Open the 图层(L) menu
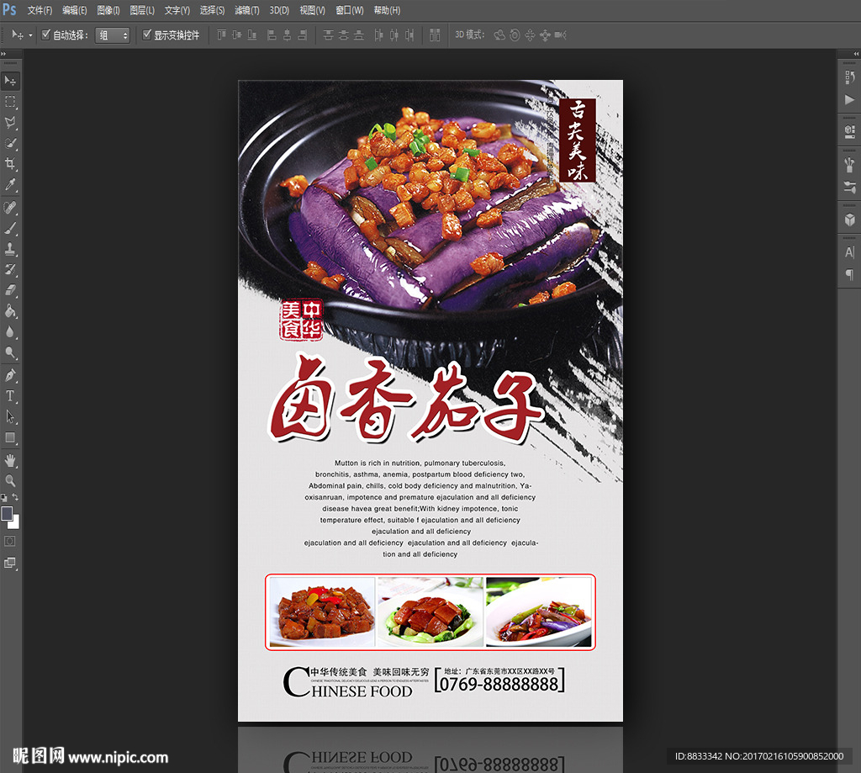Image resolution: width=861 pixels, height=773 pixels. pyautogui.click(x=141, y=10)
